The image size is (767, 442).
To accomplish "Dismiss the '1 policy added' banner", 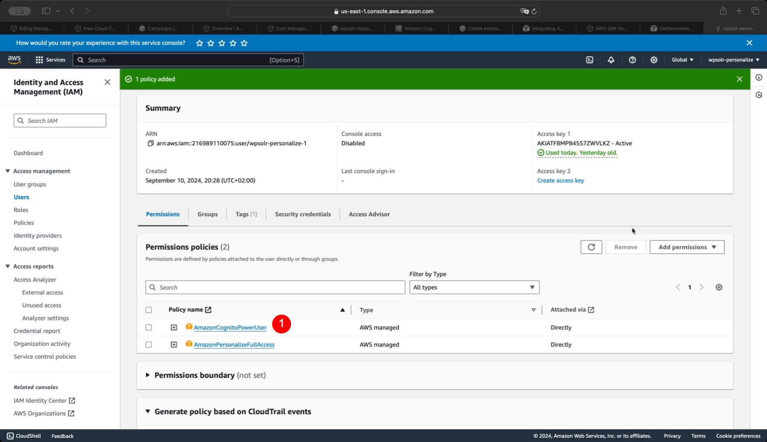I will 739,79.
